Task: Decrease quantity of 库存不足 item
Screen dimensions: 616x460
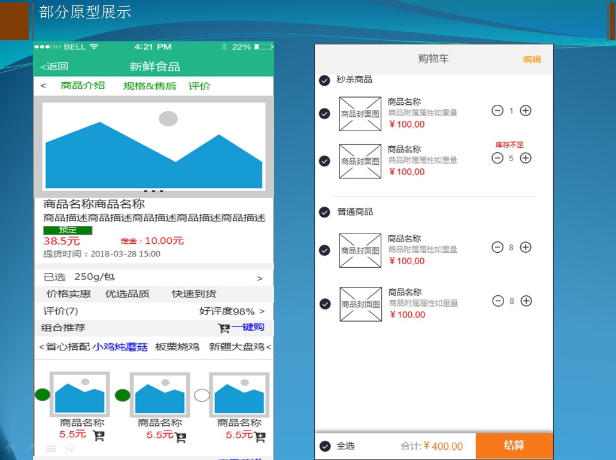Action: coord(497,158)
